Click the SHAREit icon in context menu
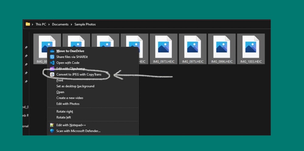 tap(52, 57)
